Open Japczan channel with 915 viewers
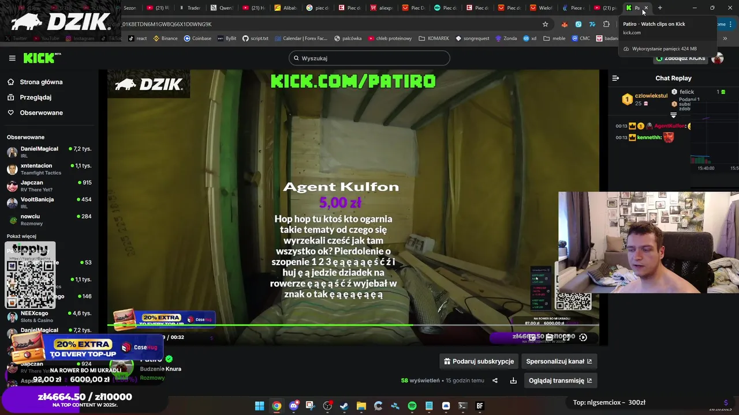The height and width of the screenshot is (415, 739). (x=49, y=186)
